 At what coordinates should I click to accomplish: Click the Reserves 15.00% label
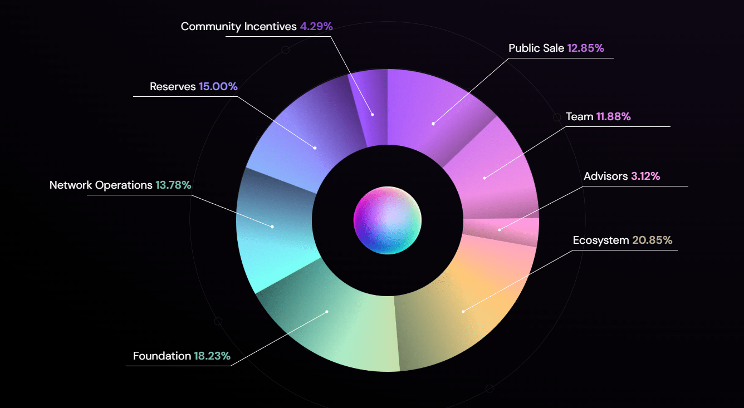(x=193, y=86)
